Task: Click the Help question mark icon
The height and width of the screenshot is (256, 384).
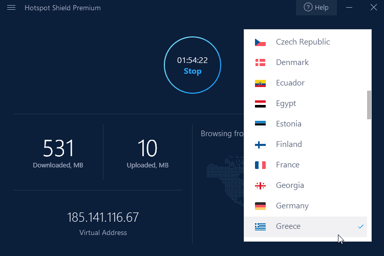Action: [308, 7]
